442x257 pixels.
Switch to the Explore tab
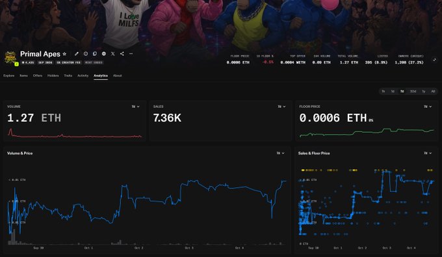pos(8,75)
